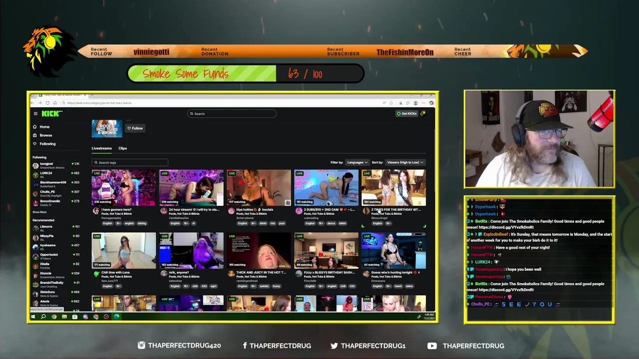Image resolution: width=639 pixels, height=359 pixels.
Task: Open the Windows Start button
Action: (33, 317)
